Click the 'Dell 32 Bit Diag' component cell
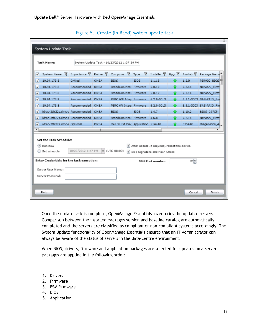 click(121, 124)
